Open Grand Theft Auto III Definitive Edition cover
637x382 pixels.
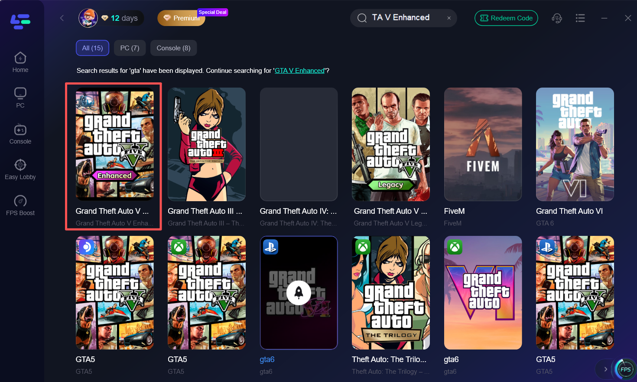207,144
